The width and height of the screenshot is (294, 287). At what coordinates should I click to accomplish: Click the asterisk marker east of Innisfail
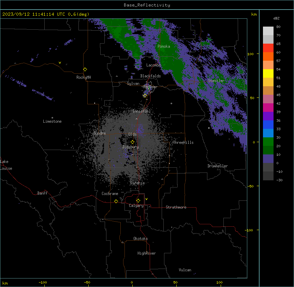click(x=171, y=103)
